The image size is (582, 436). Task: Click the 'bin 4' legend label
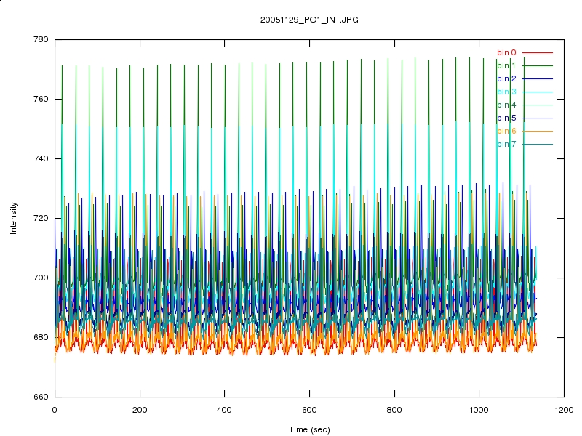(506, 105)
